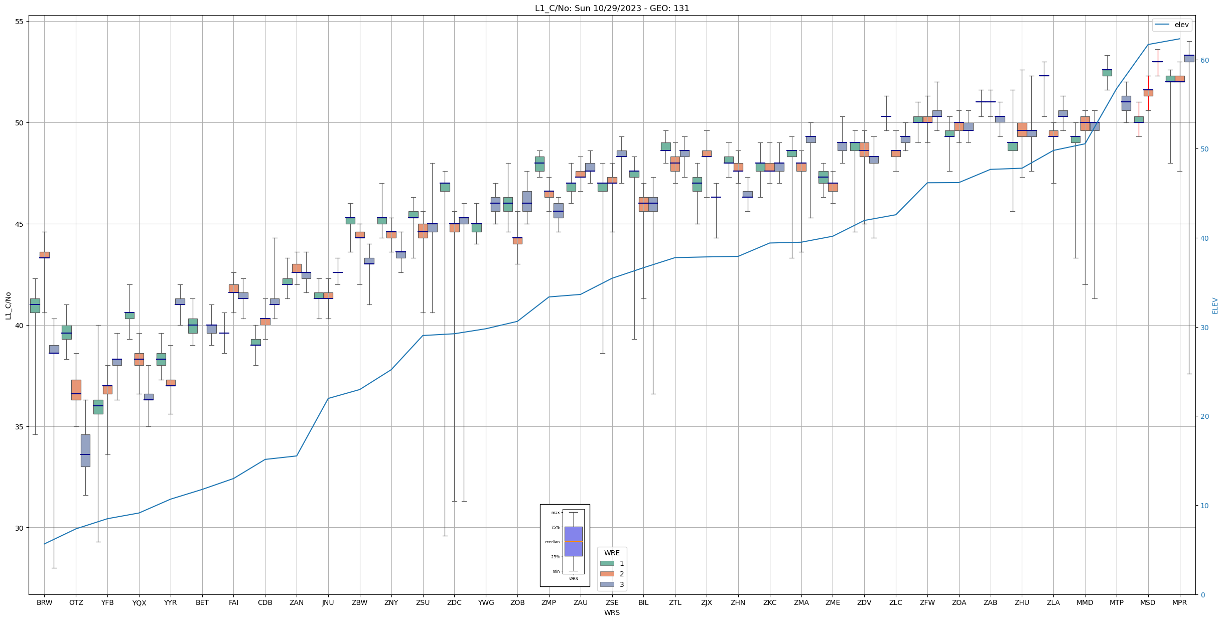The image size is (1224, 621).
Task: Click the ZAU station label
Action: pos(581,602)
